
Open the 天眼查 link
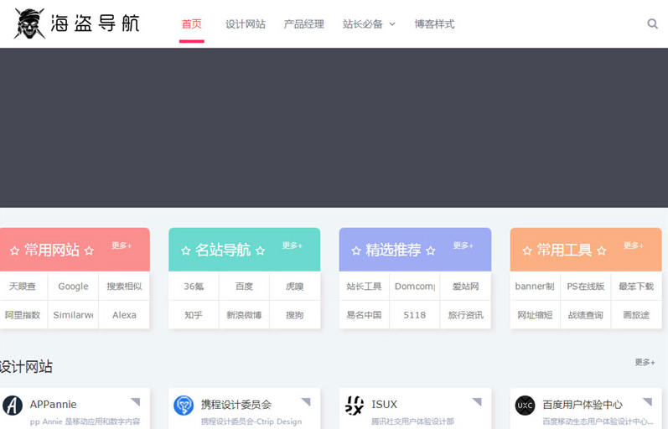(x=23, y=287)
